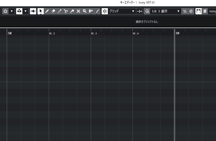The width and height of the screenshot is (216, 141).
Task: Open the 1/8 3連符 quantize preset dropdown
Action: (x=166, y=11)
